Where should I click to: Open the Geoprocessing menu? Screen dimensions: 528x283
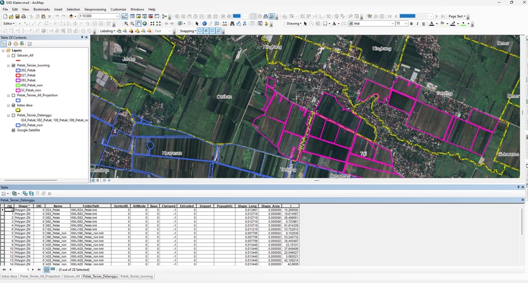pos(95,9)
